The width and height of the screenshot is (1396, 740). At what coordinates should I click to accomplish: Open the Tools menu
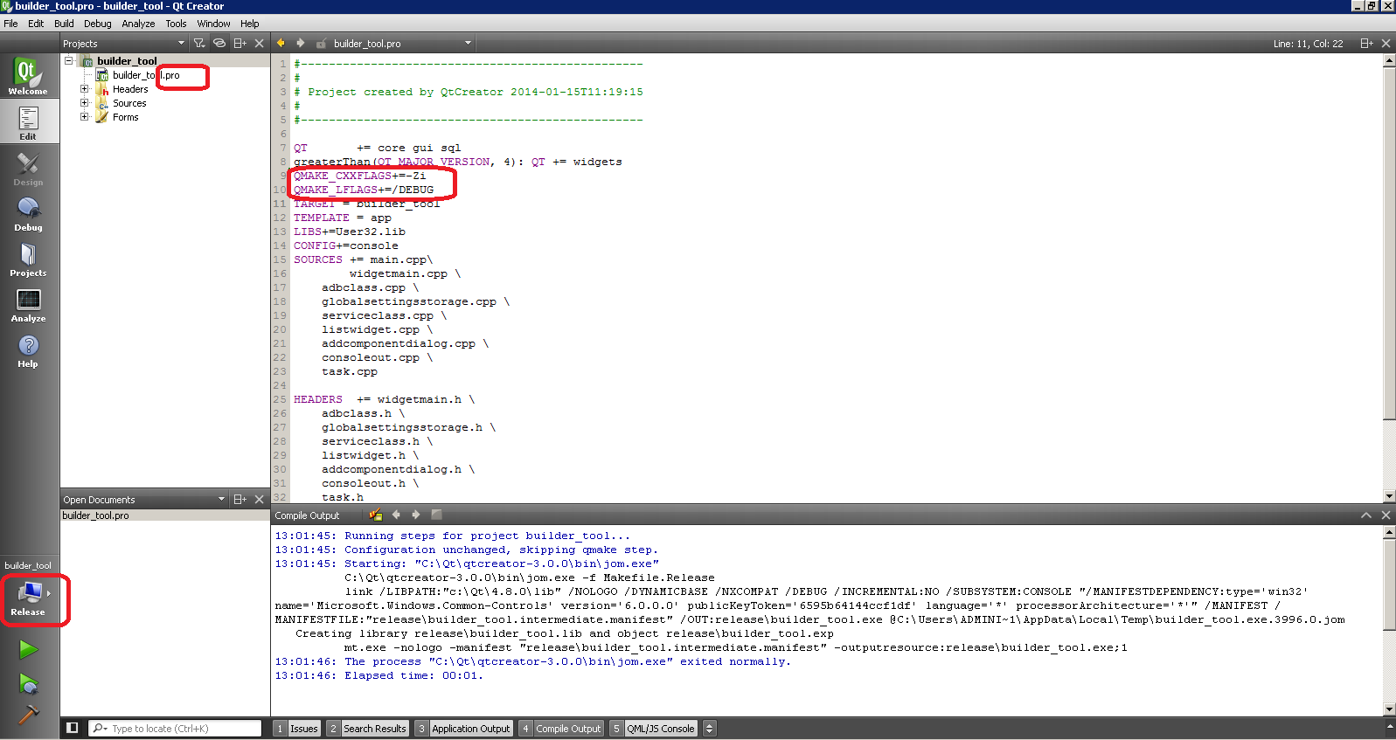(x=176, y=24)
